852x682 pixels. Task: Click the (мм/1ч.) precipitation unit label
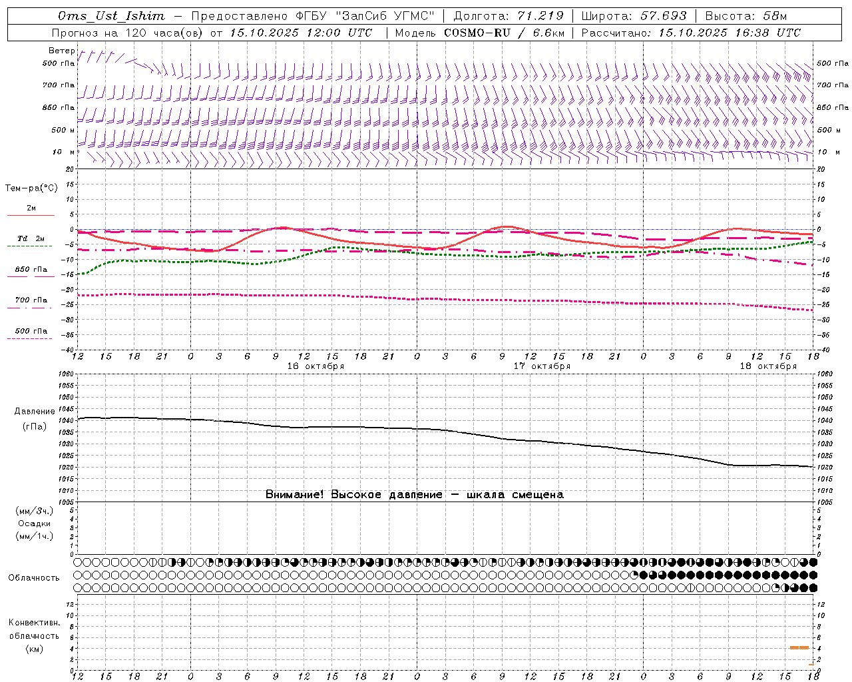coord(35,536)
